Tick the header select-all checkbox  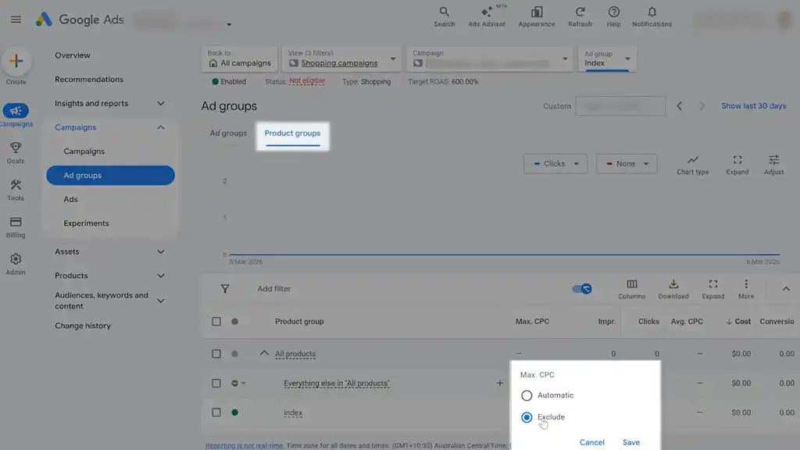(x=216, y=321)
